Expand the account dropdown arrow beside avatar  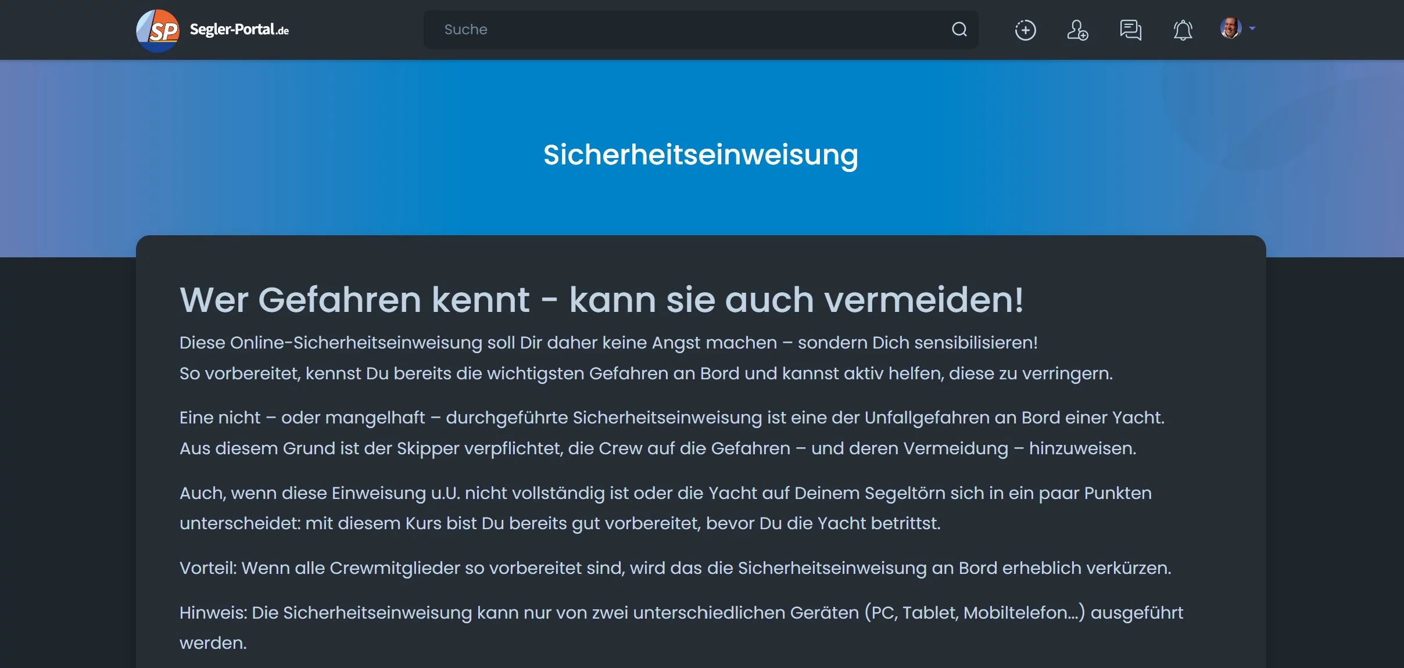coord(1252,28)
